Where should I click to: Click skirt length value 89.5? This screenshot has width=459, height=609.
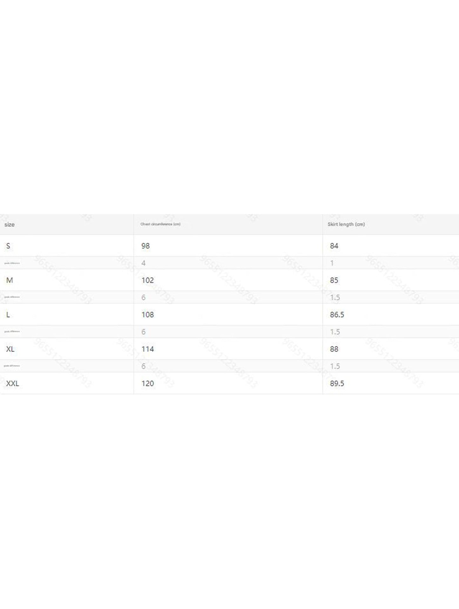click(x=337, y=383)
